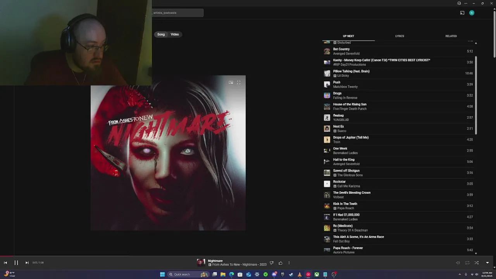Click the volume speaker icon in player bar
Viewport: 496px width, 279px height.
coord(458,263)
